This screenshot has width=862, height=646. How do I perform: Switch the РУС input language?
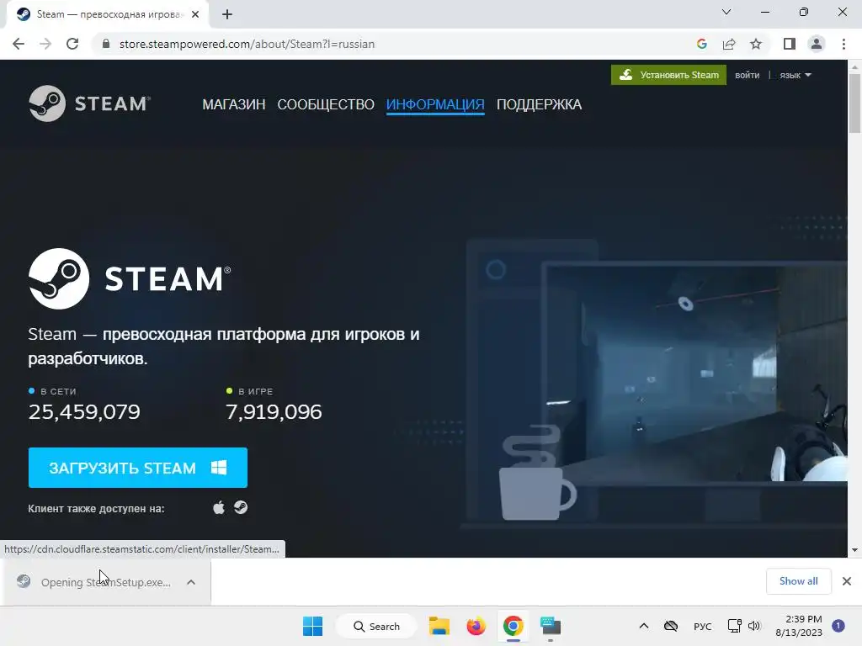703,626
